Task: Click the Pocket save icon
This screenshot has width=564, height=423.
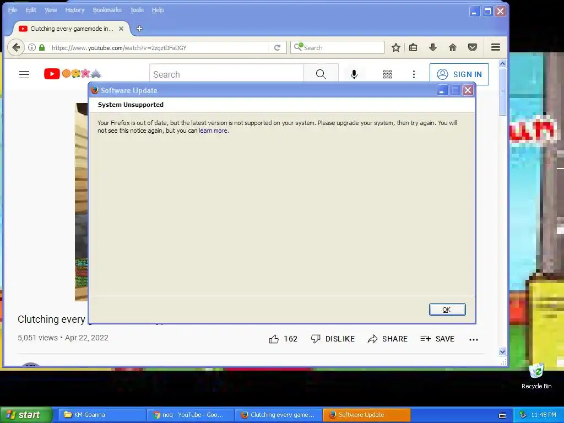Action: click(472, 47)
